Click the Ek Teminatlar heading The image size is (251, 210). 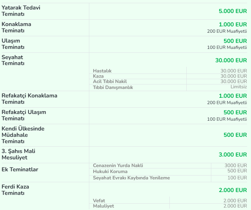click(20, 170)
